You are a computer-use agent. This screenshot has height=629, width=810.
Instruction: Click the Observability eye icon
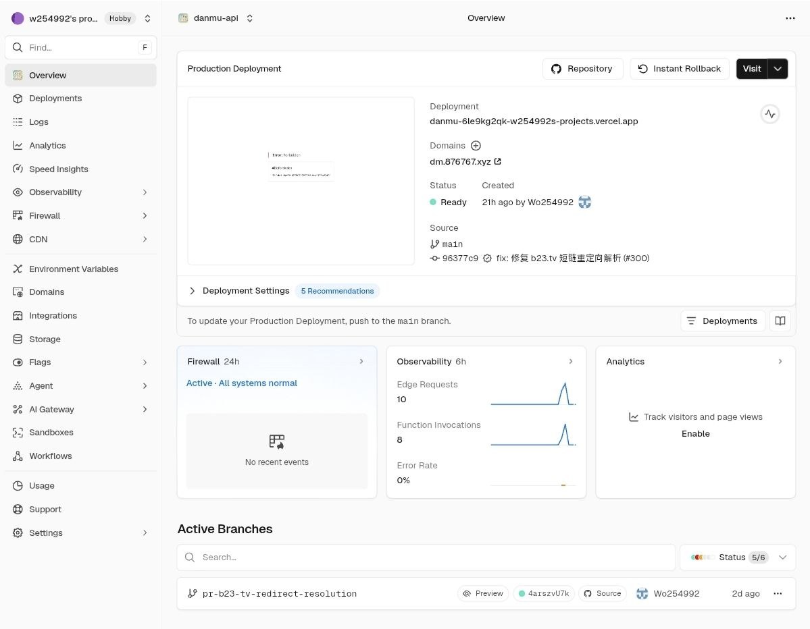18,192
